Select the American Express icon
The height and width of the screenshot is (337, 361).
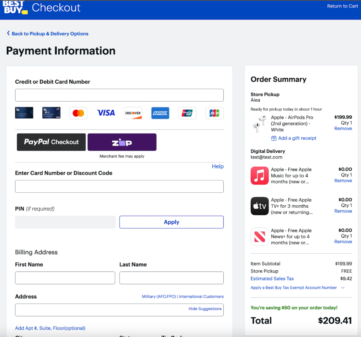(160, 113)
